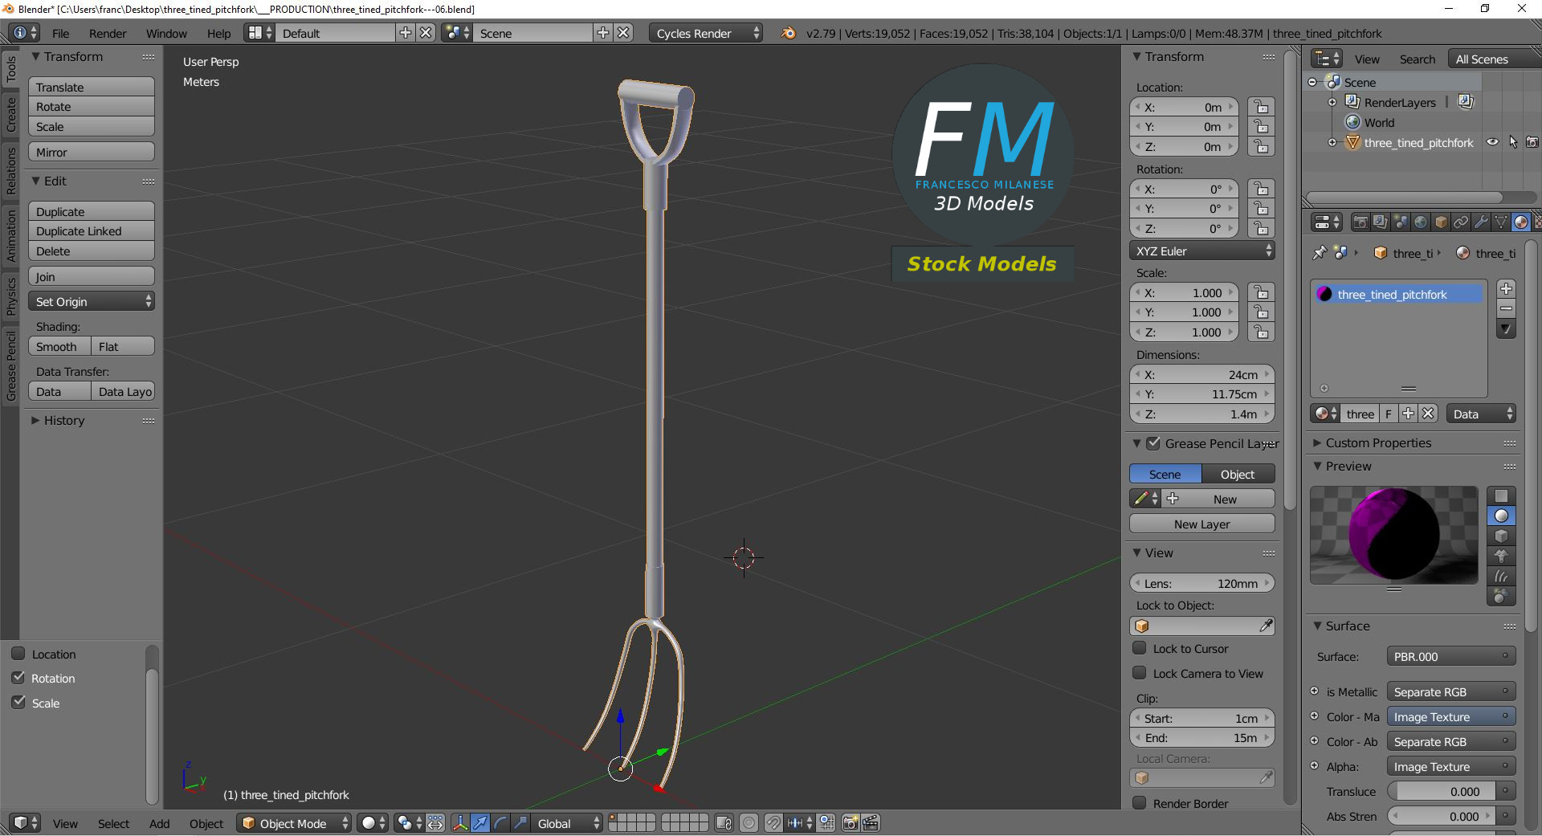Image resolution: width=1542 pixels, height=836 pixels.
Task: Remove the selected material slot (minus)
Action: 1507,309
